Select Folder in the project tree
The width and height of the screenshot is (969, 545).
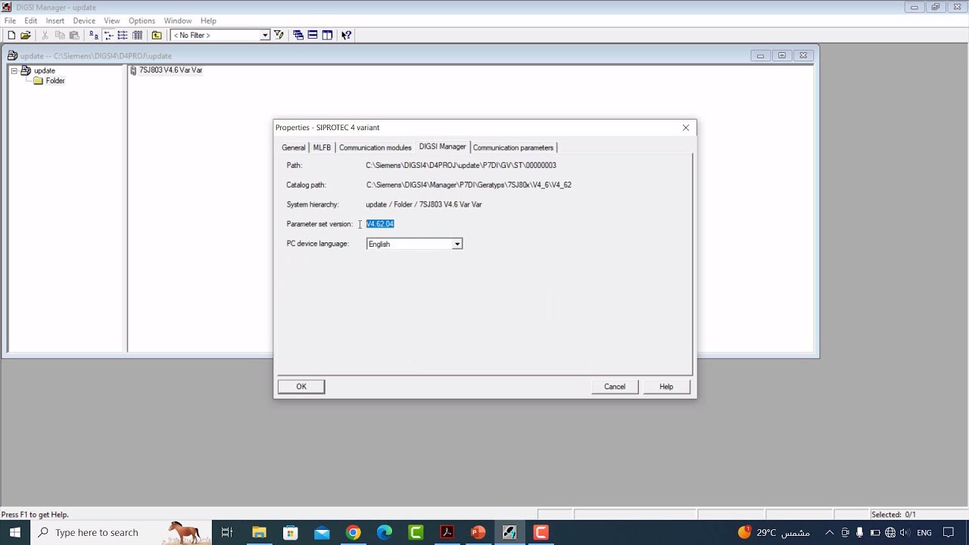(x=55, y=81)
